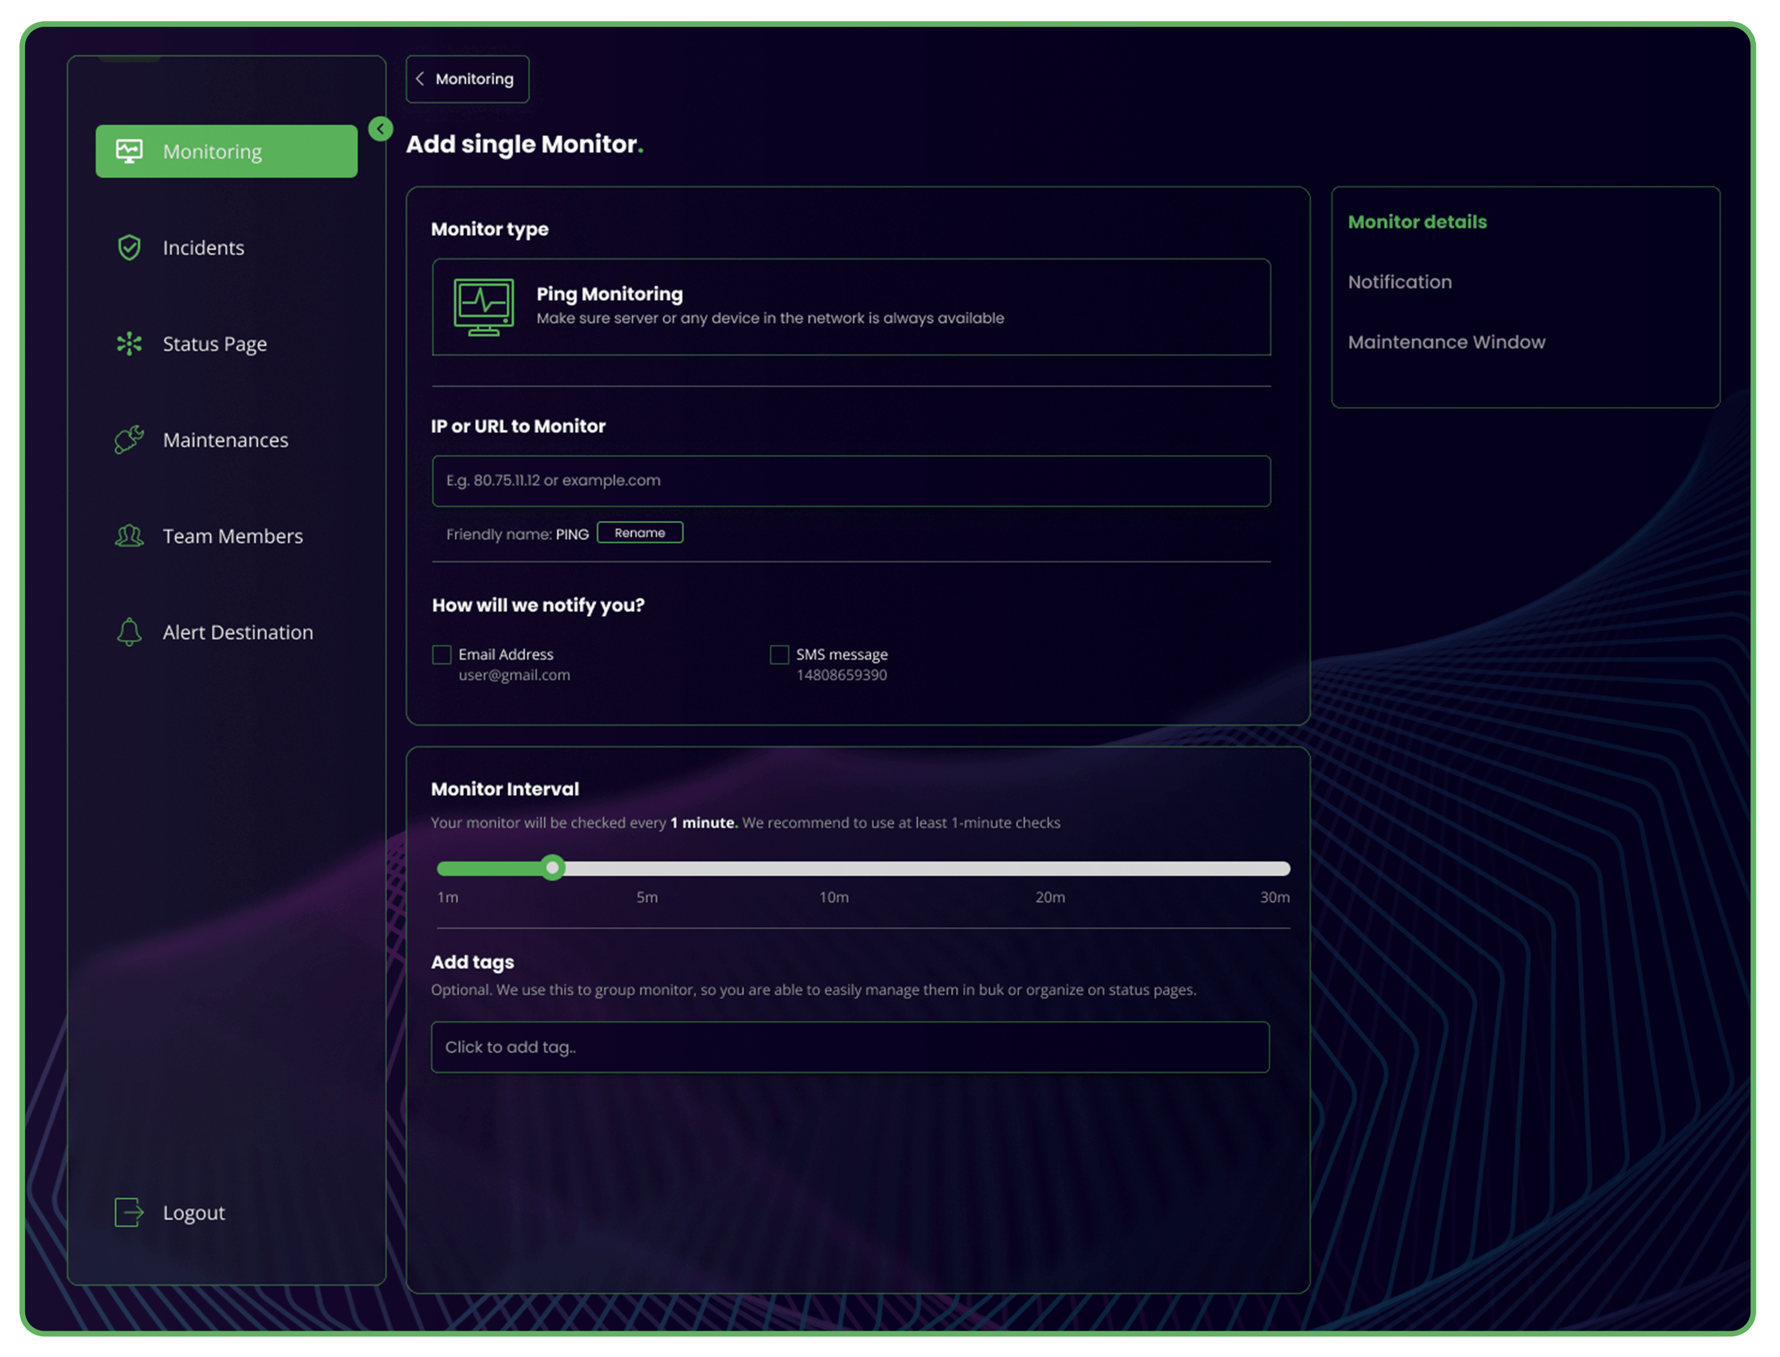The height and width of the screenshot is (1357, 1780).
Task: Go back via Monitoring chevron button
Action: pyautogui.click(x=467, y=79)
